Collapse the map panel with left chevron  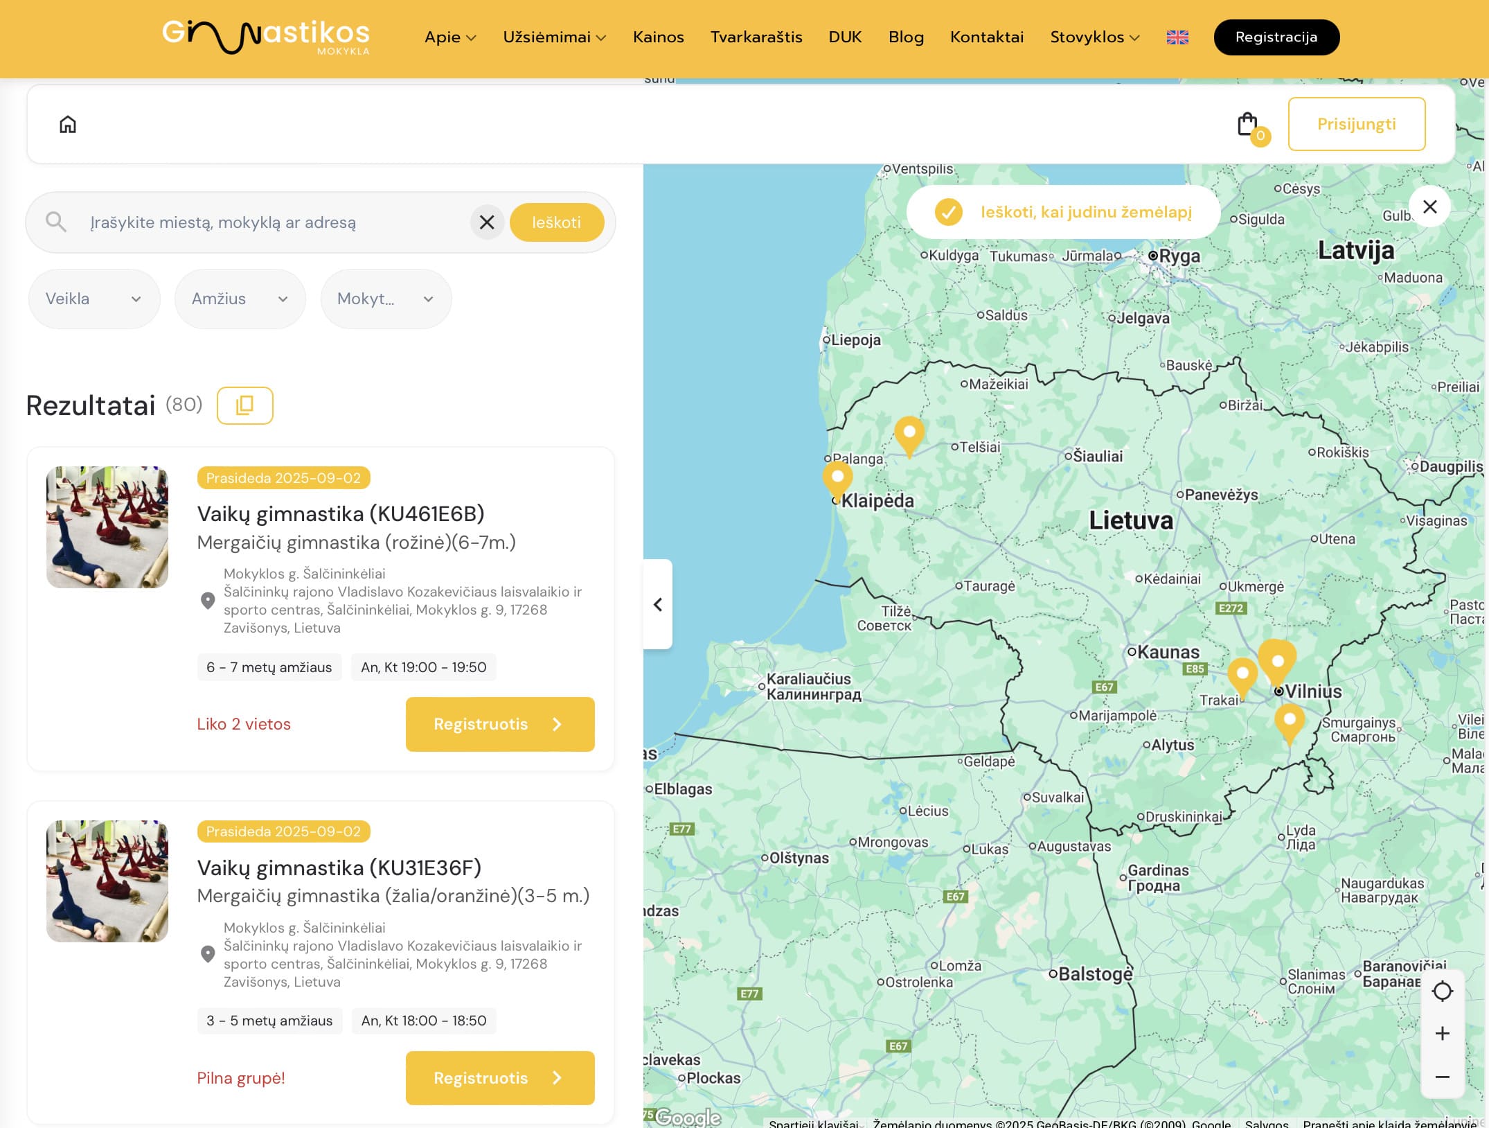658,604
